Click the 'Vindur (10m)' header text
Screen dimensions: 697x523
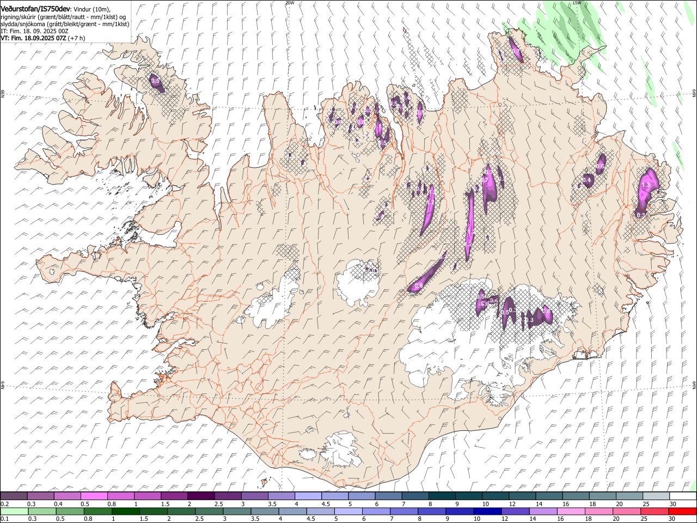pyautogui.click(x=92, y=9)
